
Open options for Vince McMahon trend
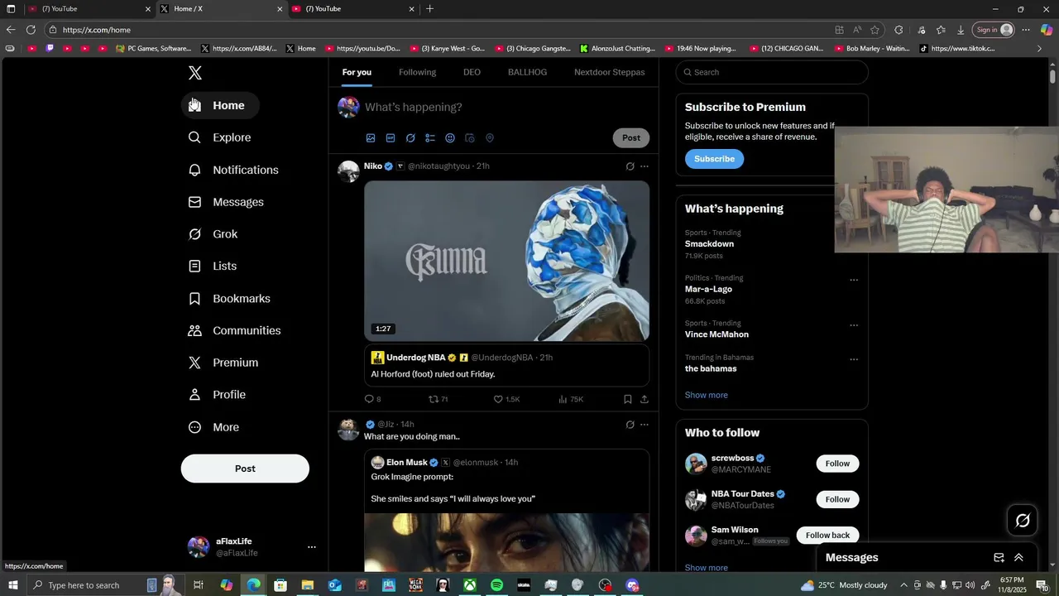(x=854, y=325)
